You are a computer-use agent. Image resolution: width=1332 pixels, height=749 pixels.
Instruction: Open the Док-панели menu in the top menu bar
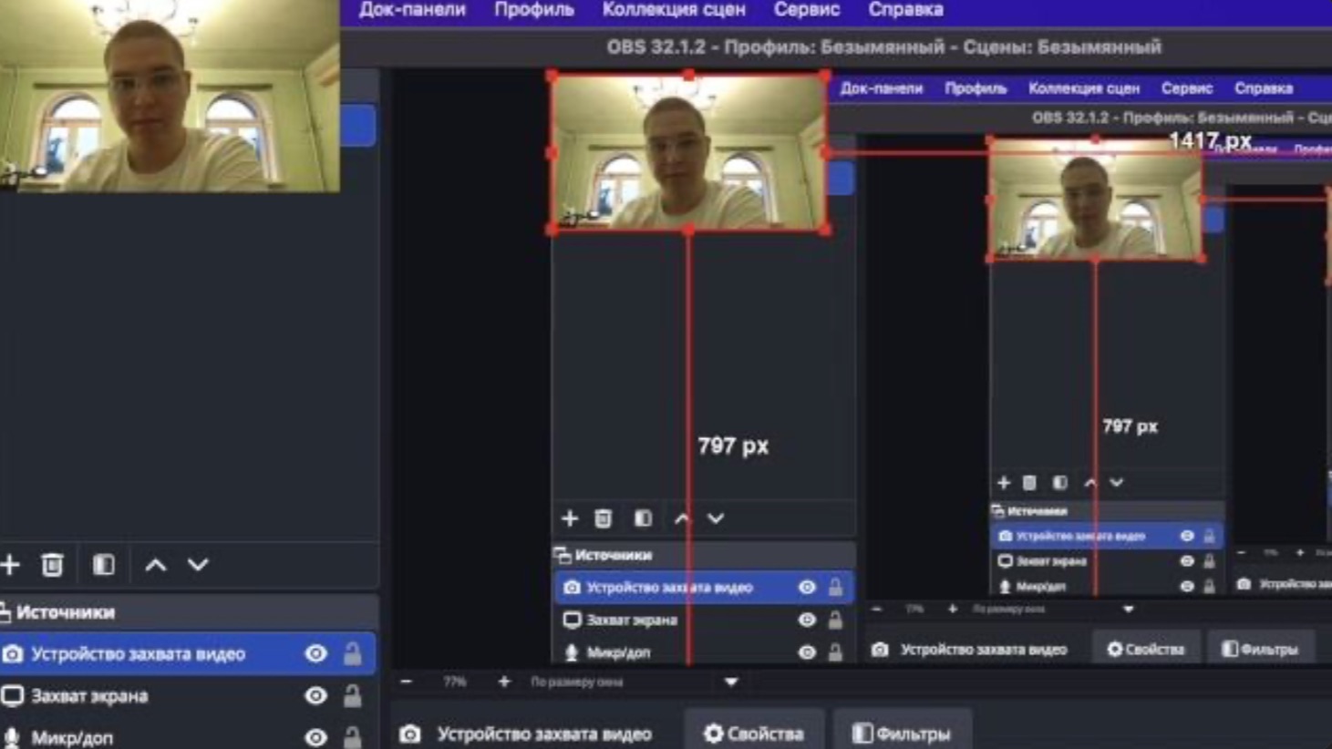(x=412, y=10)
